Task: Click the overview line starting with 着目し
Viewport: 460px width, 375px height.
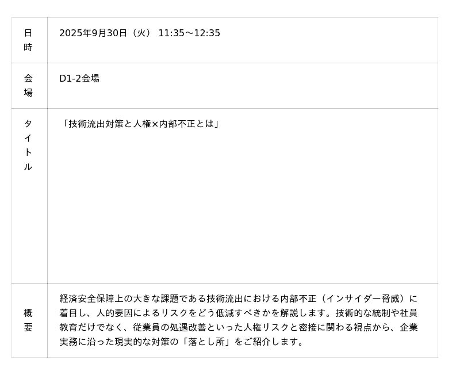Action: click(x=238, y=313)
